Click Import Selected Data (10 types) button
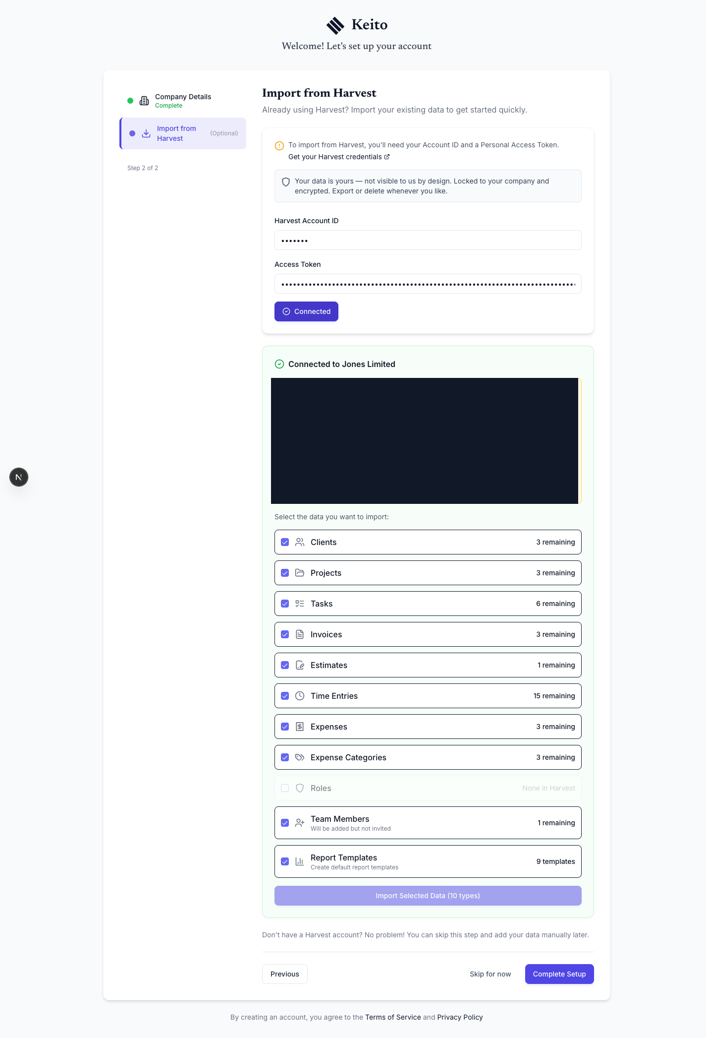Viewport: 706px width, 1038px height. click(x=428, y=896)
